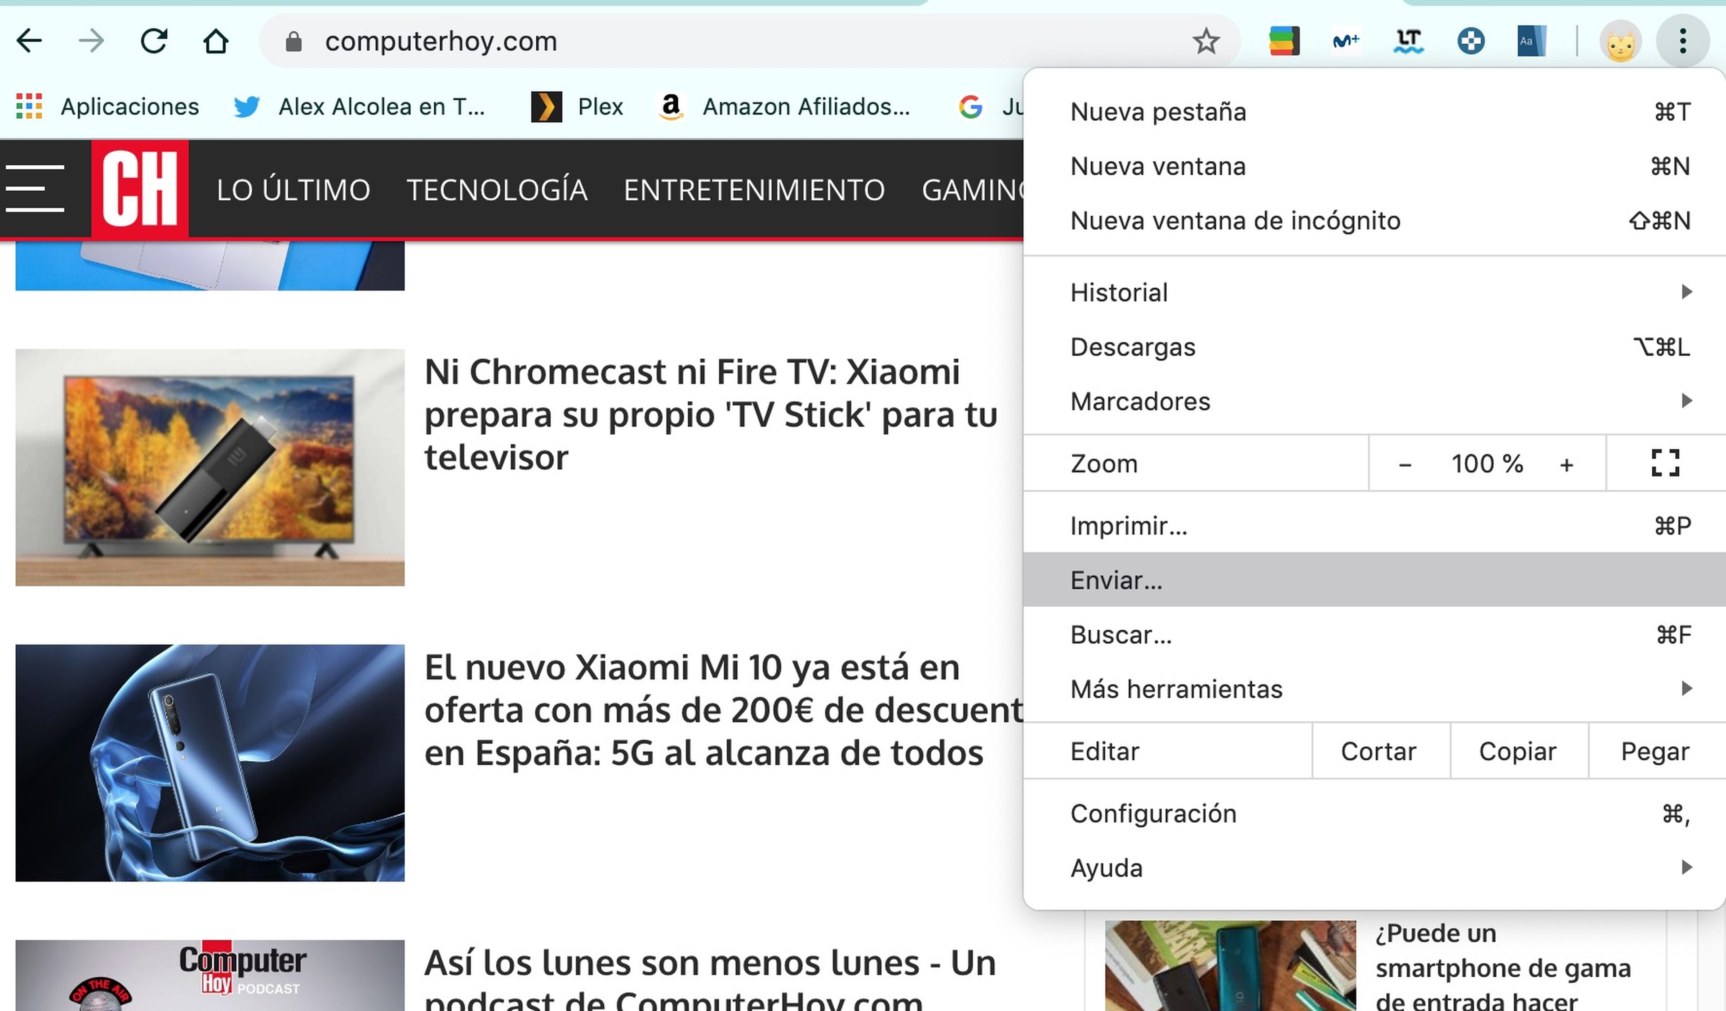Bookmark this page with the star icon

(1206, 41)
